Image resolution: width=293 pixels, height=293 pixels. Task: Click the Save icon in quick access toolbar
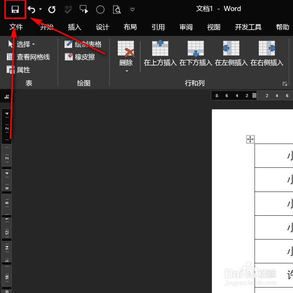[15, 10]
